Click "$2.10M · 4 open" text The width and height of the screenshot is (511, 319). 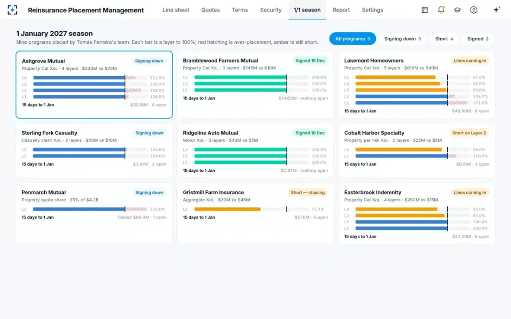pyautogui.click(x=311, y=217)
